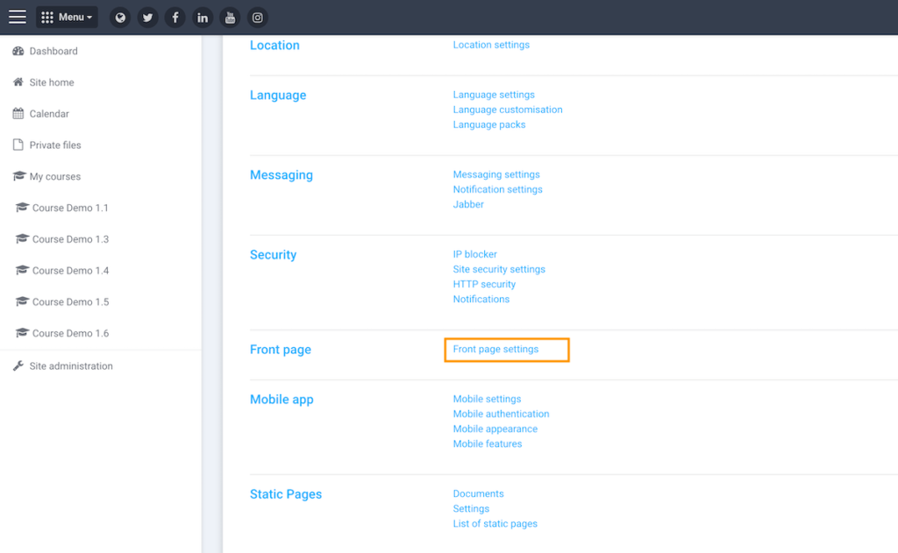Open Private files in sidebar

click(x=55, y=145)
